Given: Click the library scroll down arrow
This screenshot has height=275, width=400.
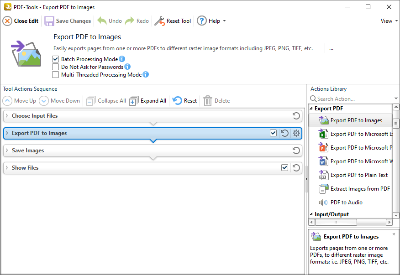Looking at the screenshot, I should click(x=396, y=215).
